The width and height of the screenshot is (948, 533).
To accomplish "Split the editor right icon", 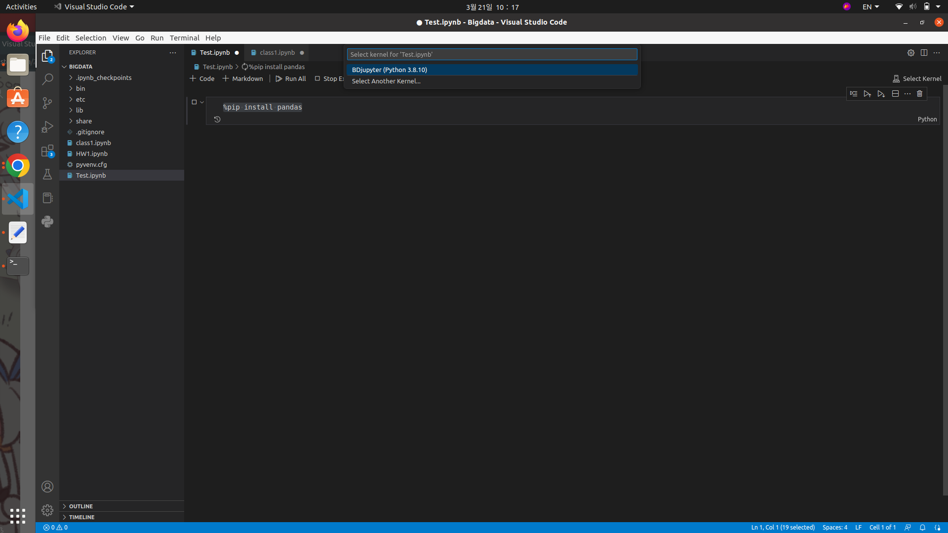I will [924, 53].
